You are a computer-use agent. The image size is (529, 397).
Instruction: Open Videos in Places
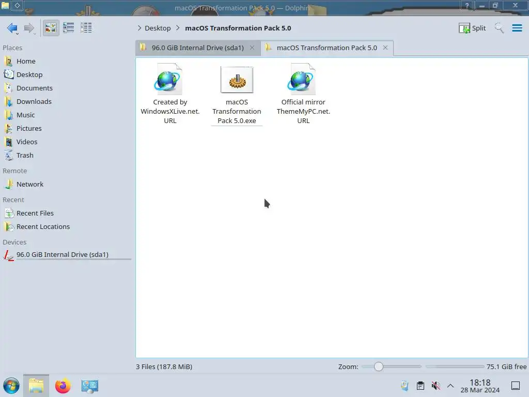(27, 142)
